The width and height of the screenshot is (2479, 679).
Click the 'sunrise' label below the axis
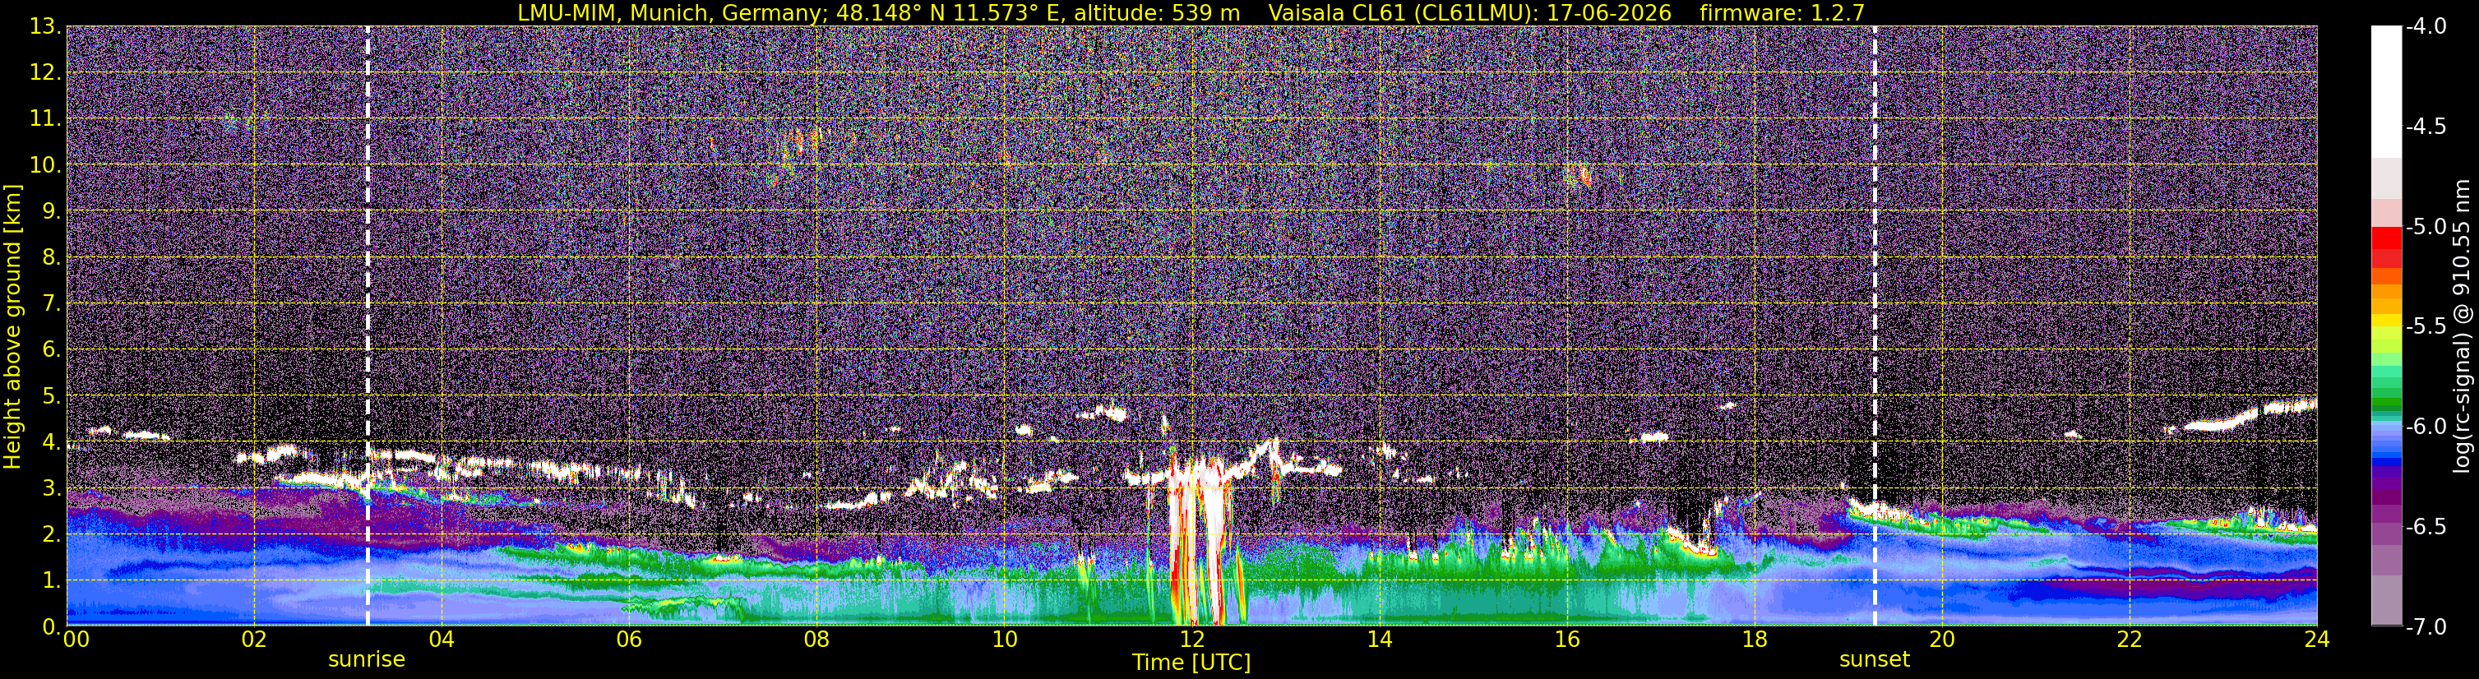[367, 660]
